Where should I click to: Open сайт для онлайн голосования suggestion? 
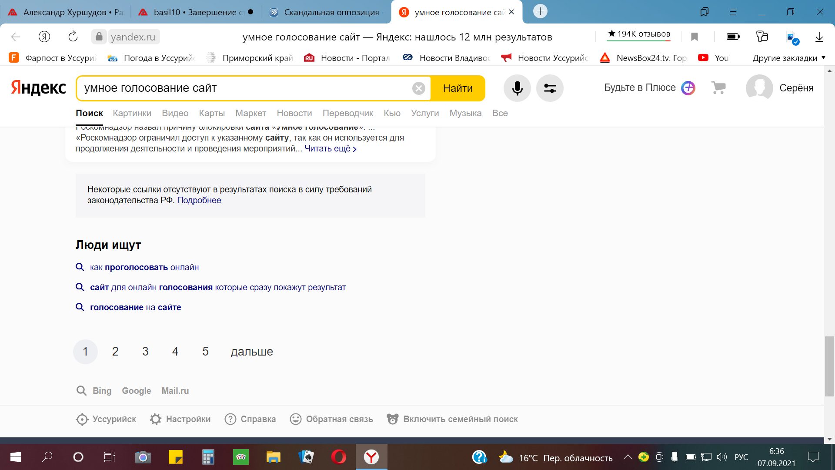pyautogui.click(x=217, y=288)
